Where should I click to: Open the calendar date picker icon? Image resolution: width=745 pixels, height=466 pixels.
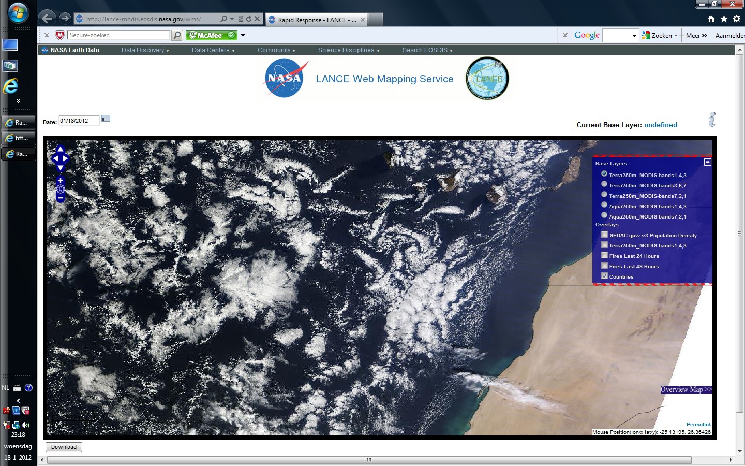click(106, 119)
